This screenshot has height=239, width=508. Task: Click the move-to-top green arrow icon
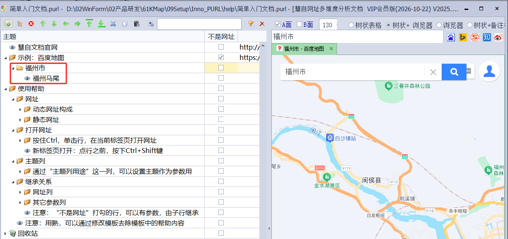point(89,24)
